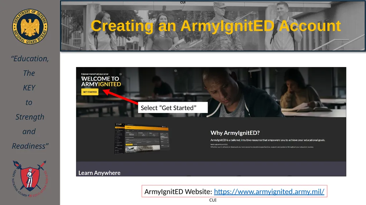Click the word 'Readiness' in the sidebar motto
This screenshot has width=366, height=205.
point(30,146)
